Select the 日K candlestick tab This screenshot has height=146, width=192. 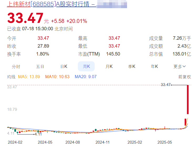coord(64,67)
